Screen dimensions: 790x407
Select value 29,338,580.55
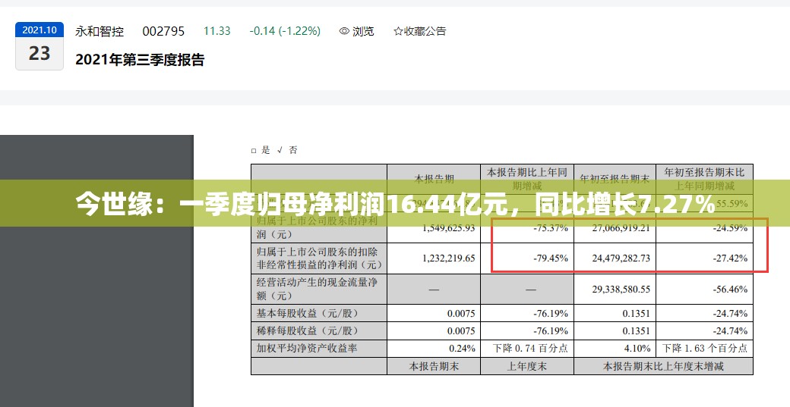621,290
